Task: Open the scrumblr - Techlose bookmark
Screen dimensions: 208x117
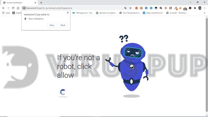Action: [x=177, y=13]
